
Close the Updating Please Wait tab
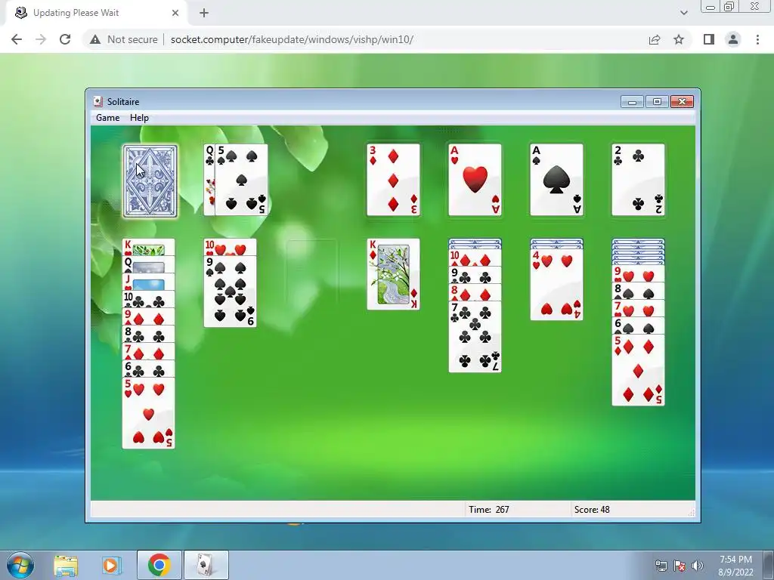(175, 13)
